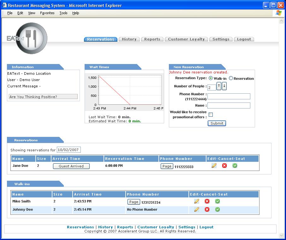Screen dimensions: 286x240
Task: Enable the promotional offers checkbox
Action: tap(211, 114)
